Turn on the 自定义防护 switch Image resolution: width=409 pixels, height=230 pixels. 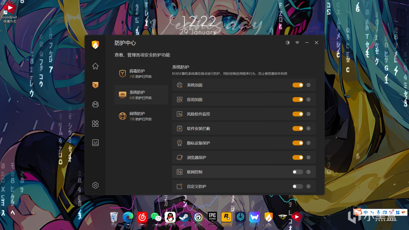(x=298, y=186)
